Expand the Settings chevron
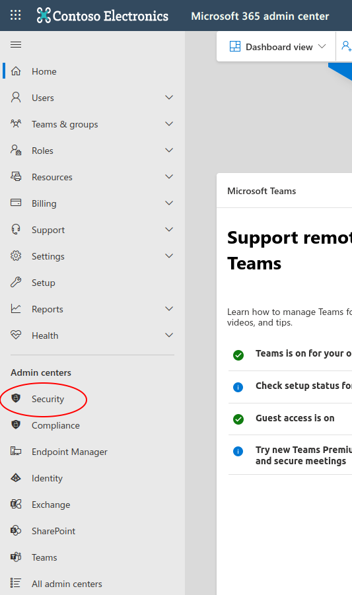Viewport: 352px width, 595px height. [x=169, y=256]
